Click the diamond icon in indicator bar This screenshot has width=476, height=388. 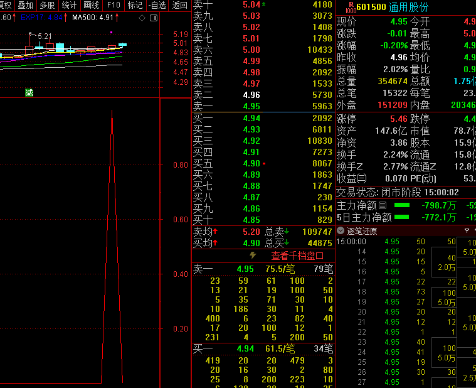[142, 18]
